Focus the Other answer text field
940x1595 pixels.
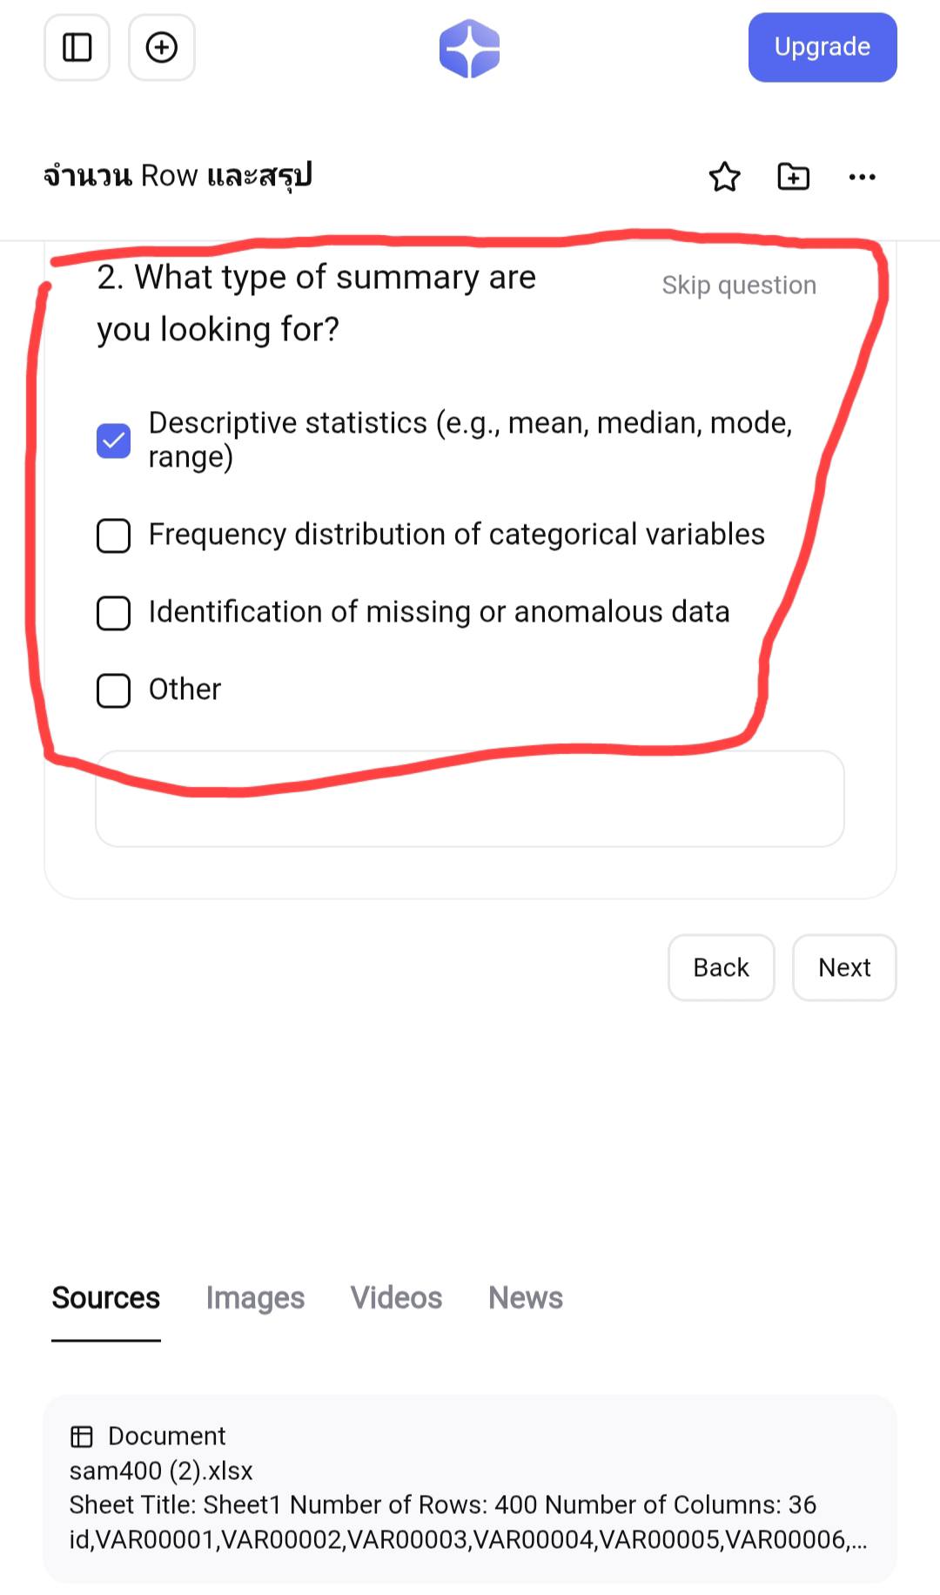[470, 799]
